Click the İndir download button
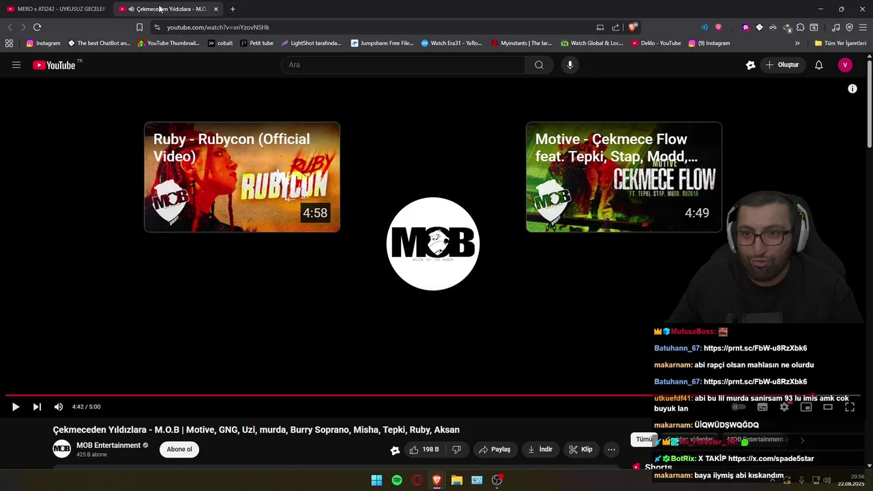 (x=539, y=449)
